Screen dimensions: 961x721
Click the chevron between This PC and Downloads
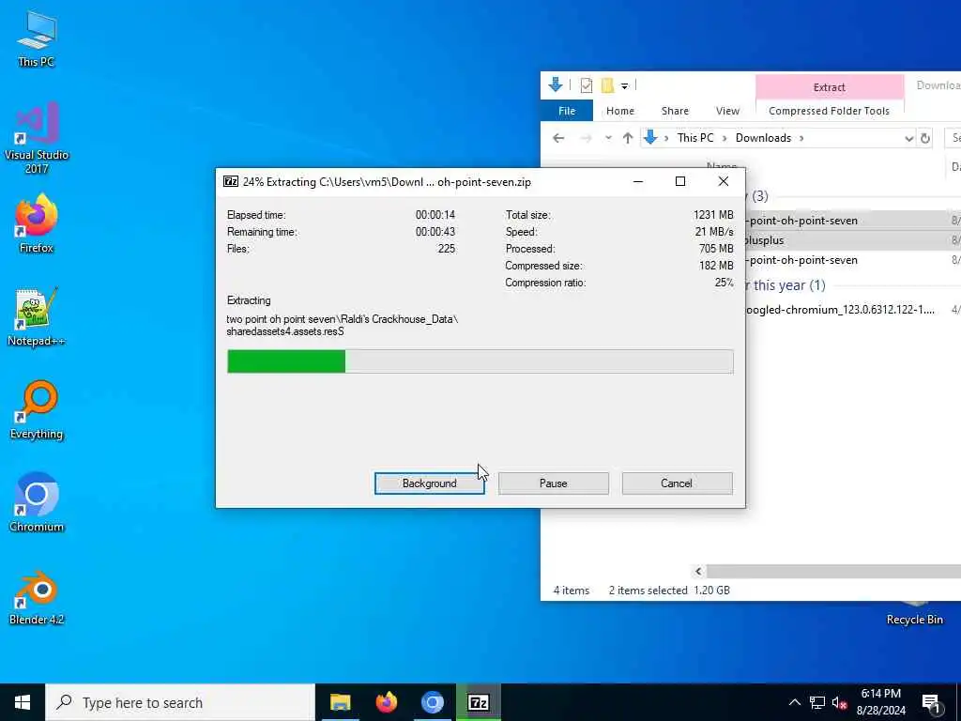pos(725,138)
